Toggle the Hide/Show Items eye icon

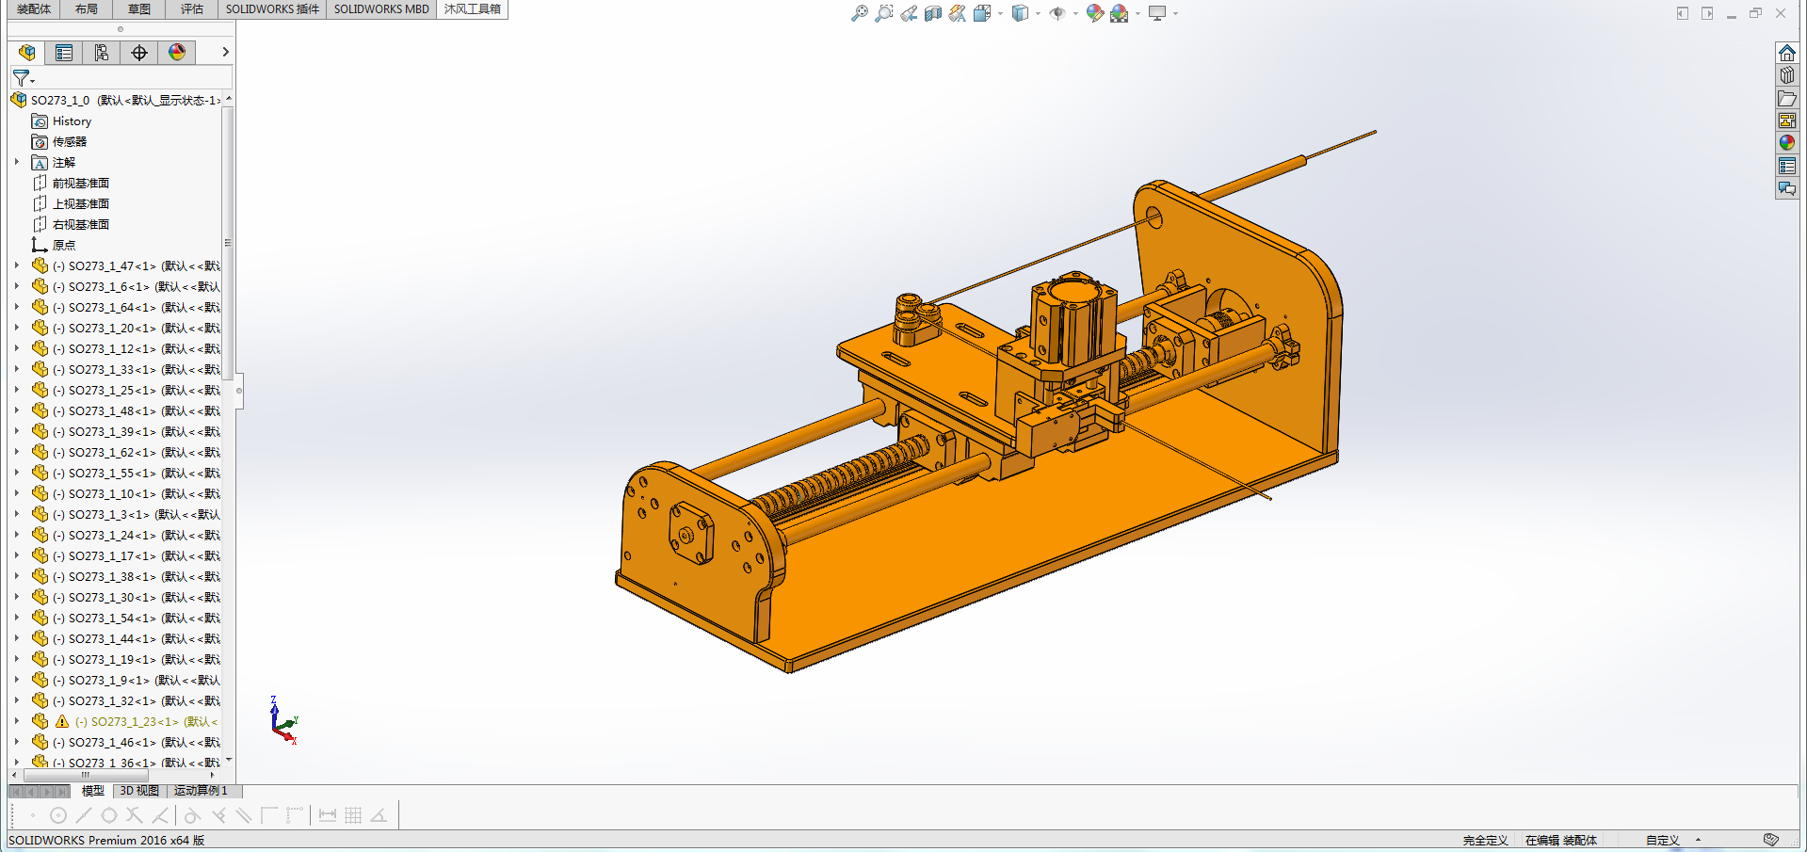tap(1057, 13)
